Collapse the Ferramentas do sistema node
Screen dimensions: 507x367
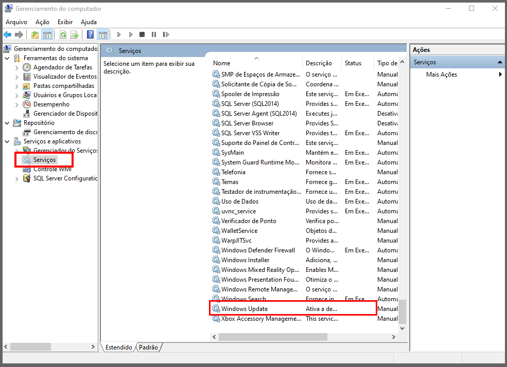click(7, 59)
